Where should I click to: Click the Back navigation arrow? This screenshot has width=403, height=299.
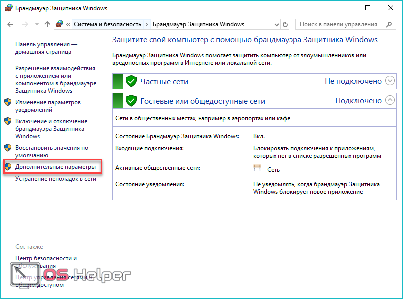click(10, 24)
